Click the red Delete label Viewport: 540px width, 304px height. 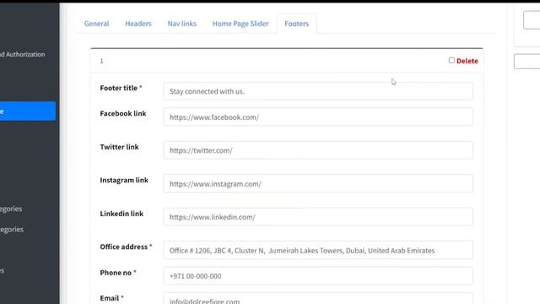(467, 61)
